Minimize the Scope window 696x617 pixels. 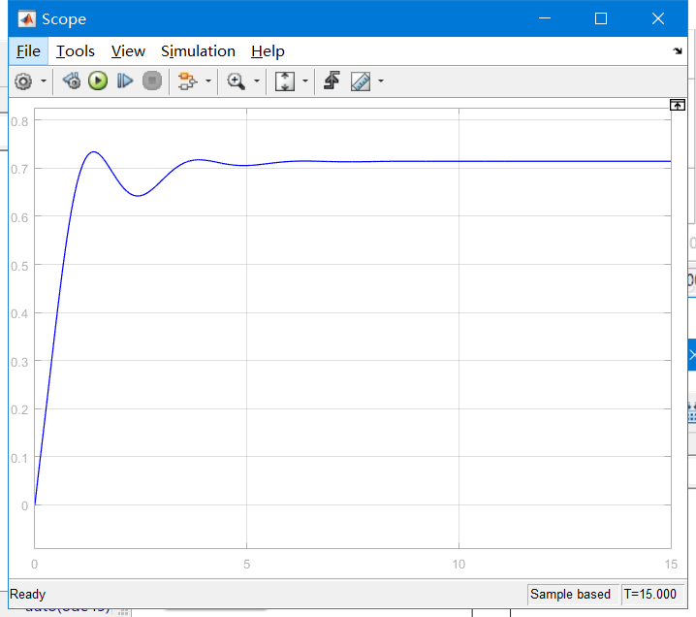click(545, 18)
